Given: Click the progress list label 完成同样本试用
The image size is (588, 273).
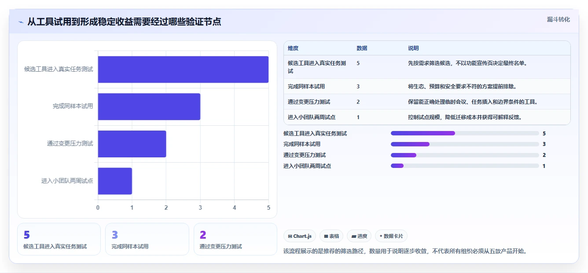Looking at the screenshot, I should 302,144.
